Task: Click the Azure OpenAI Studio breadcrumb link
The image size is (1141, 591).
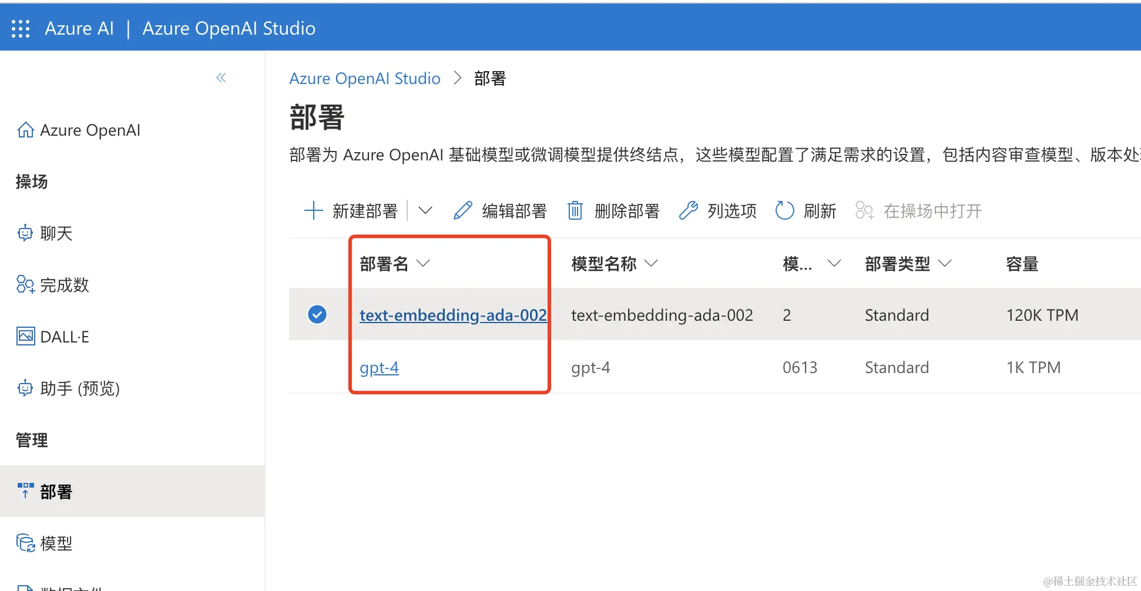Action: (x=365, y=78)
